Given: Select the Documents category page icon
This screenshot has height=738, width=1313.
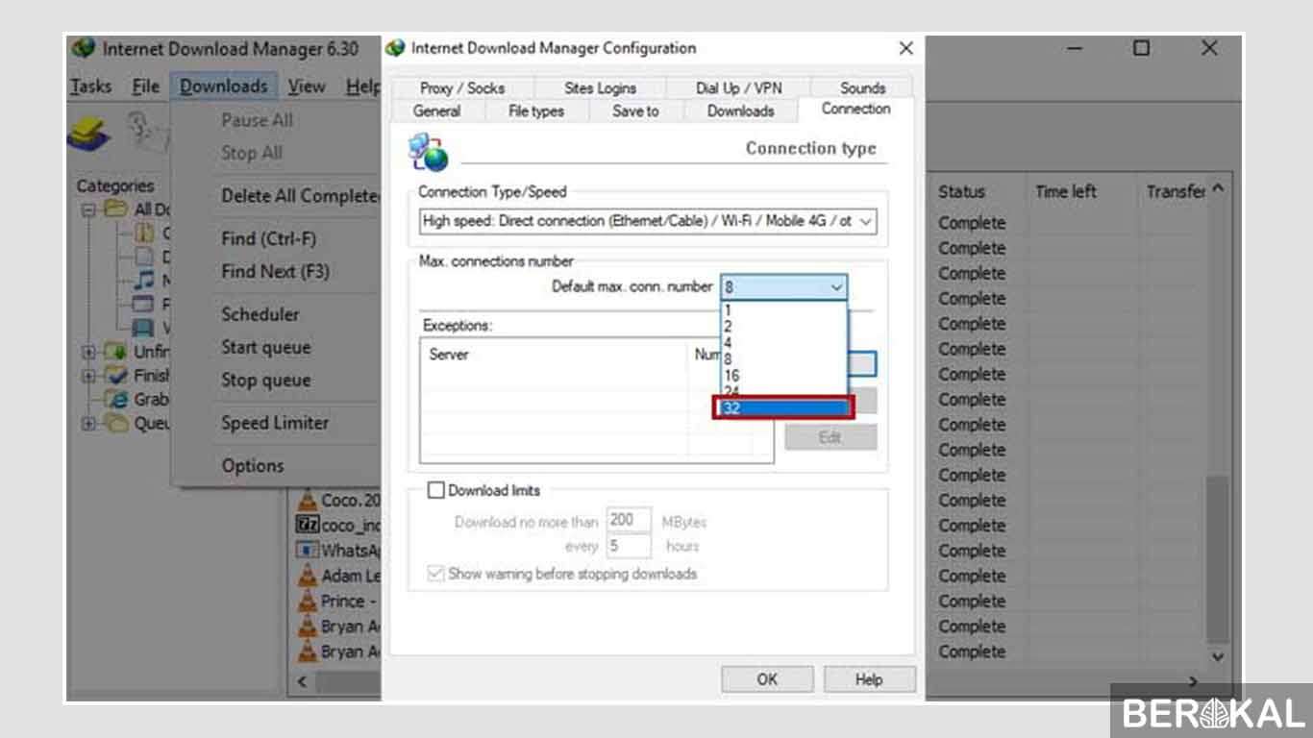Looking at the screenshot, I should click(143, 257).
